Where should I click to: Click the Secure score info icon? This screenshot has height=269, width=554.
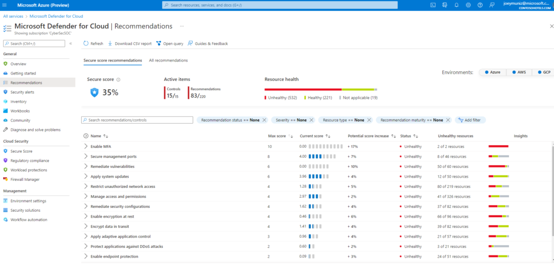pos(118,79)
